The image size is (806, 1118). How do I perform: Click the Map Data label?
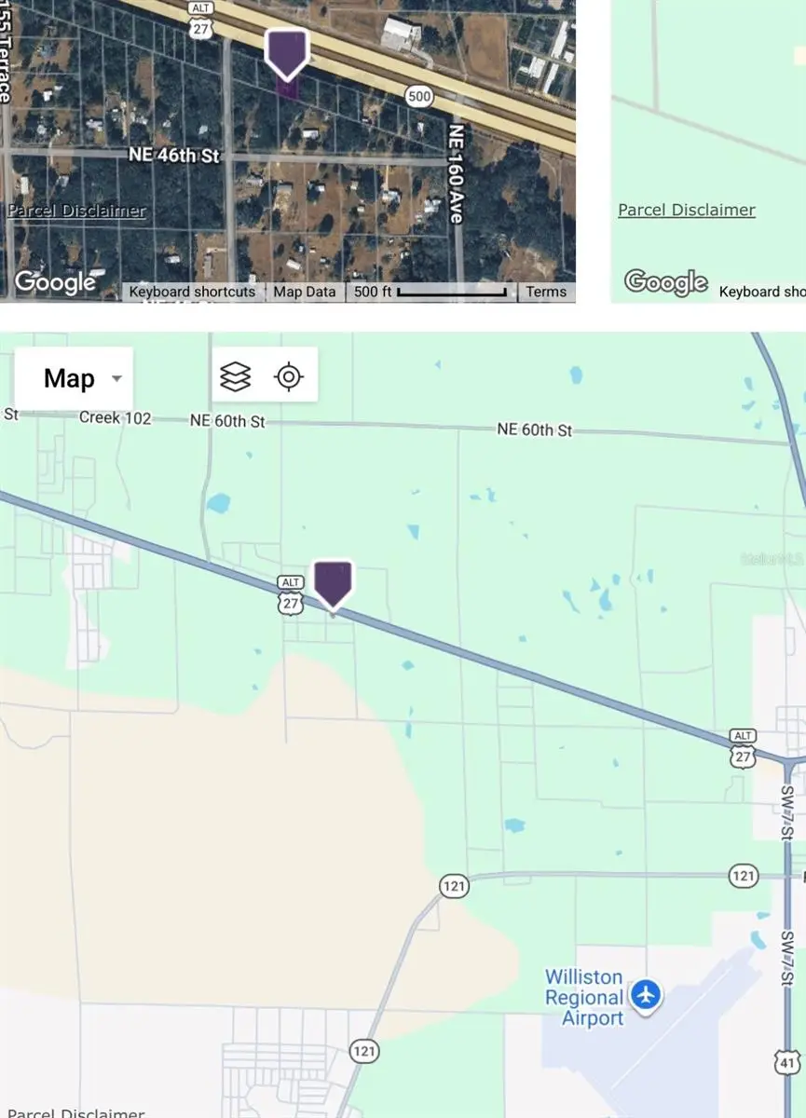(305, 292)
